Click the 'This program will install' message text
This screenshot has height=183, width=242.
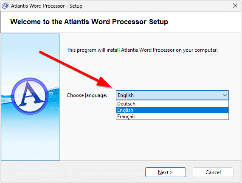pos(142,50)
